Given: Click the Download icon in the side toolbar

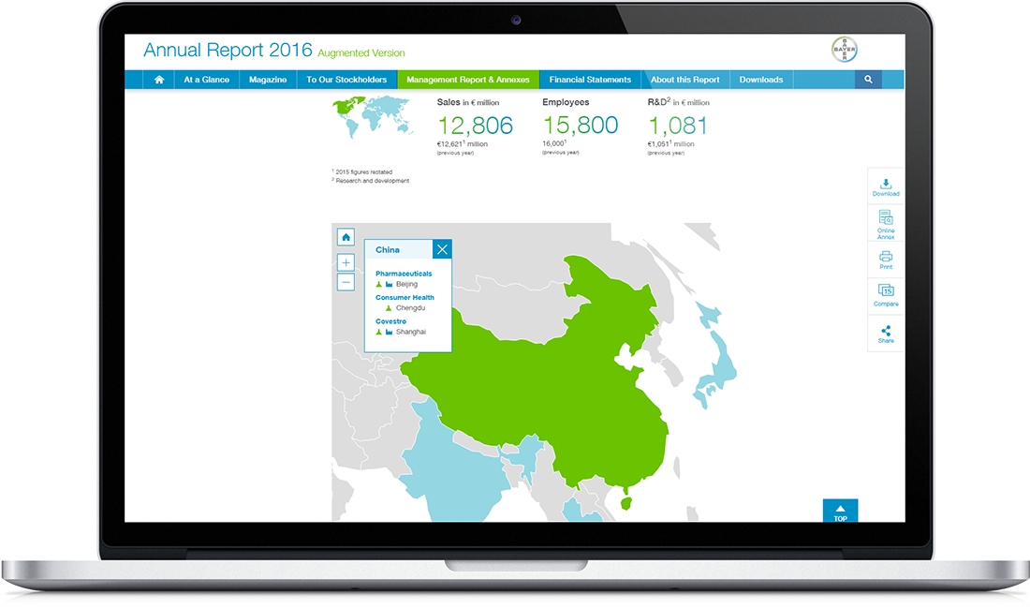Looking at the screenshot, I should 886,187.
